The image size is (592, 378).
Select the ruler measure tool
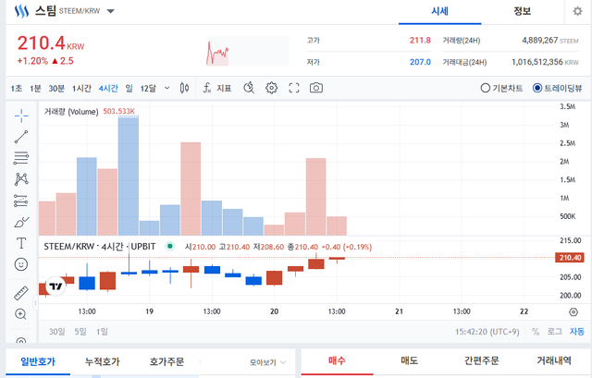tap(21, 293)
